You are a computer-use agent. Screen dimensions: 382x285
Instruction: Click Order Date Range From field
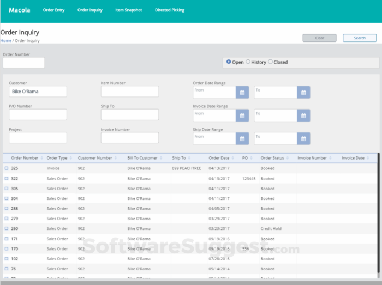(x=214, y=93)
